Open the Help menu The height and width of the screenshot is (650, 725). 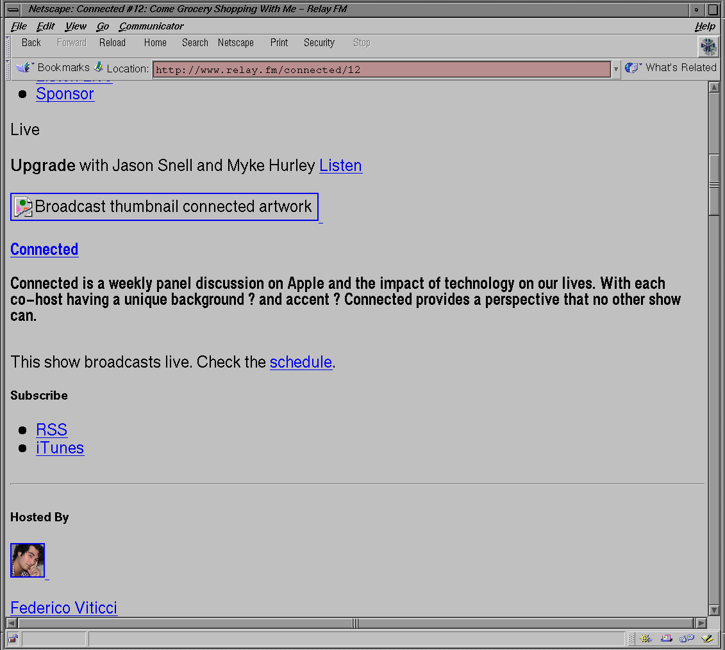coord(704,26)
